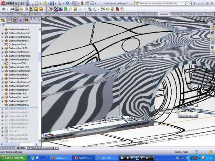Expand Surface-Restreindre1 tree node

[2, 33]
